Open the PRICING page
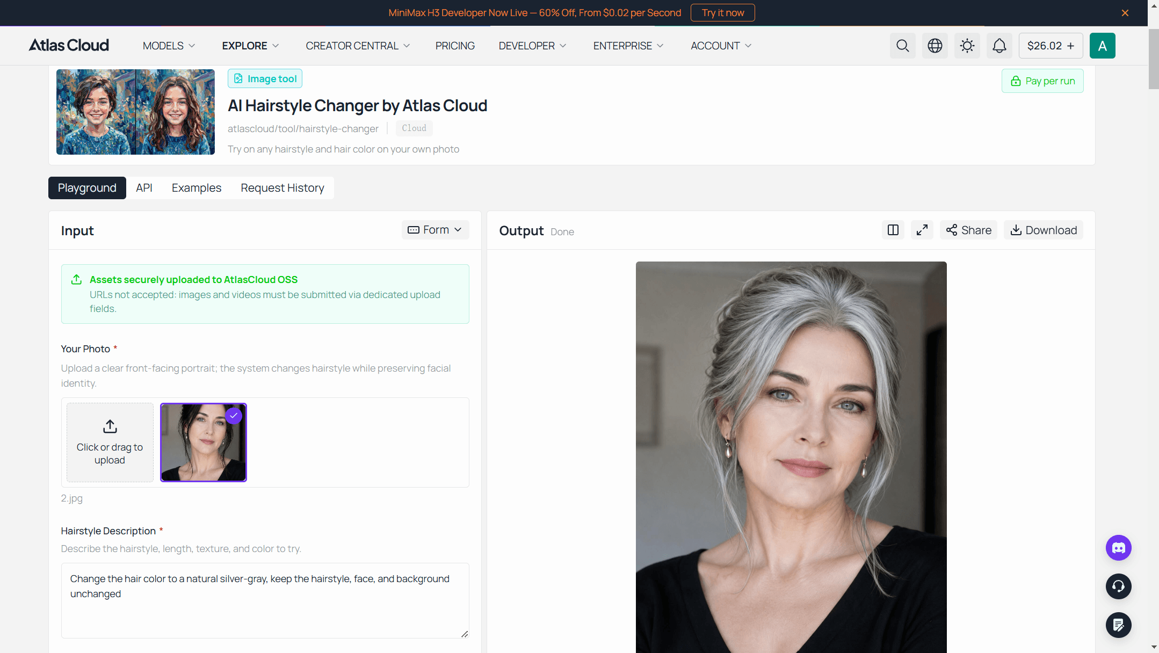Viewport: 1159px width, 653px height. coord(455,46)
